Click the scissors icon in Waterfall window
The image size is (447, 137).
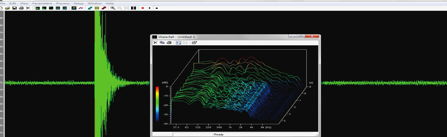pos(155,43)
